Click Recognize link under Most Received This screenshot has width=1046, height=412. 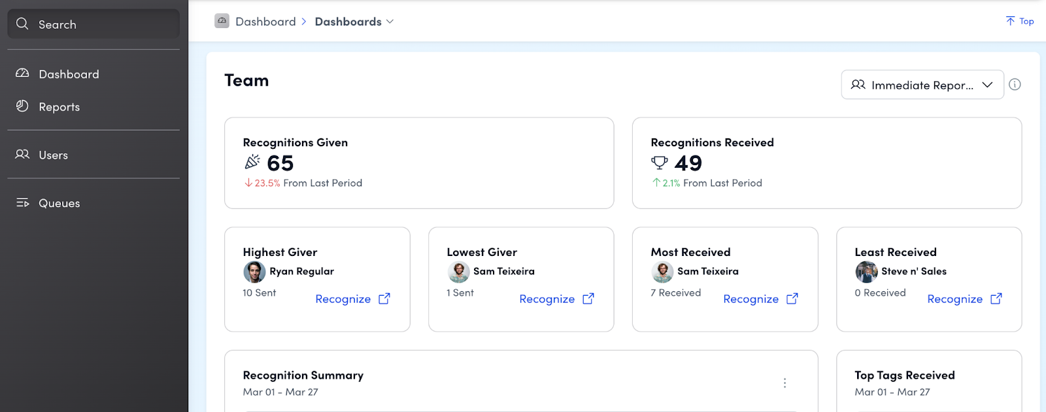[751, 299]
